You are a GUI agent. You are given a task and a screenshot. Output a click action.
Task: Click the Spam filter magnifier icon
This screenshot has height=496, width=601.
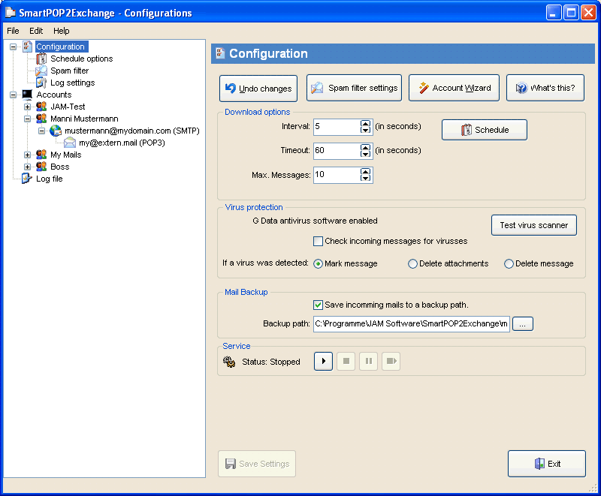[x=41, y=71]
